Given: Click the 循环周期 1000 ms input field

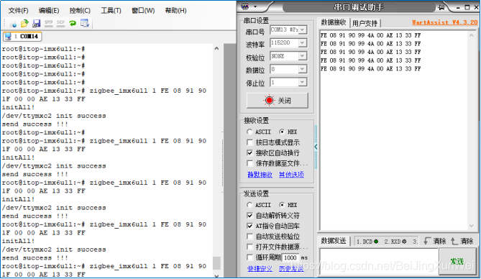Looking at the screenshot, I should click(x=290, y=257).
